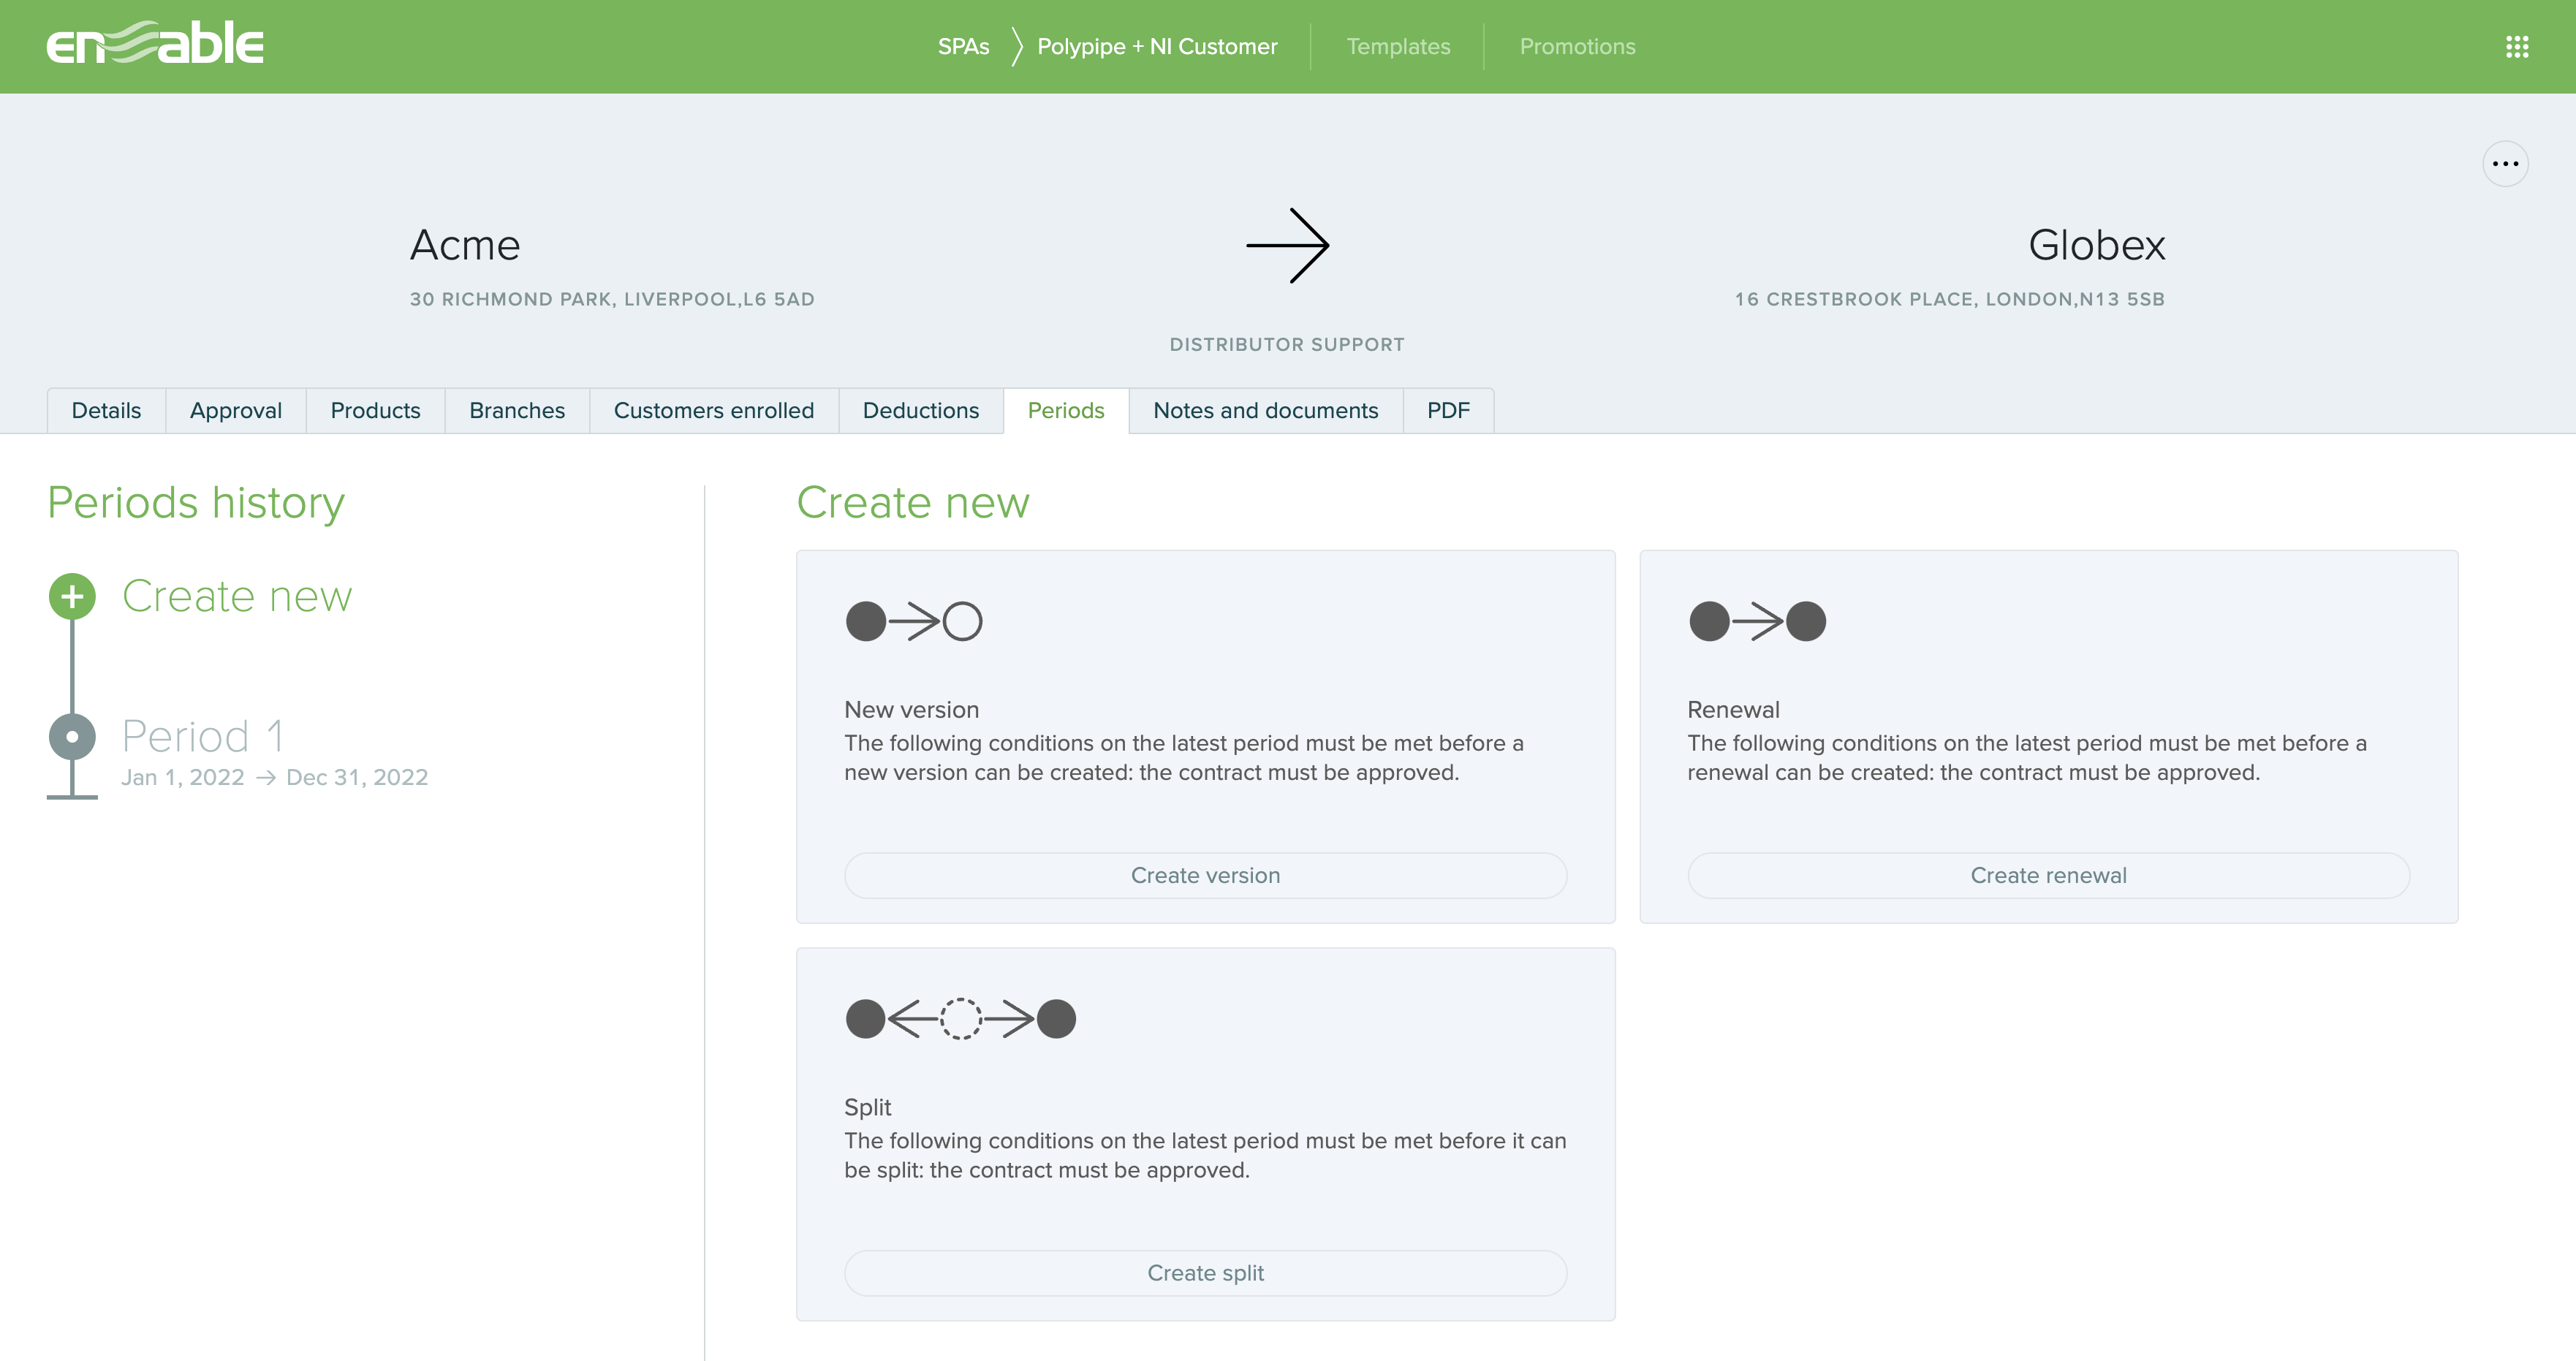
Task: Click the Split diagram icon
Action: click(x=960, y=1019)
